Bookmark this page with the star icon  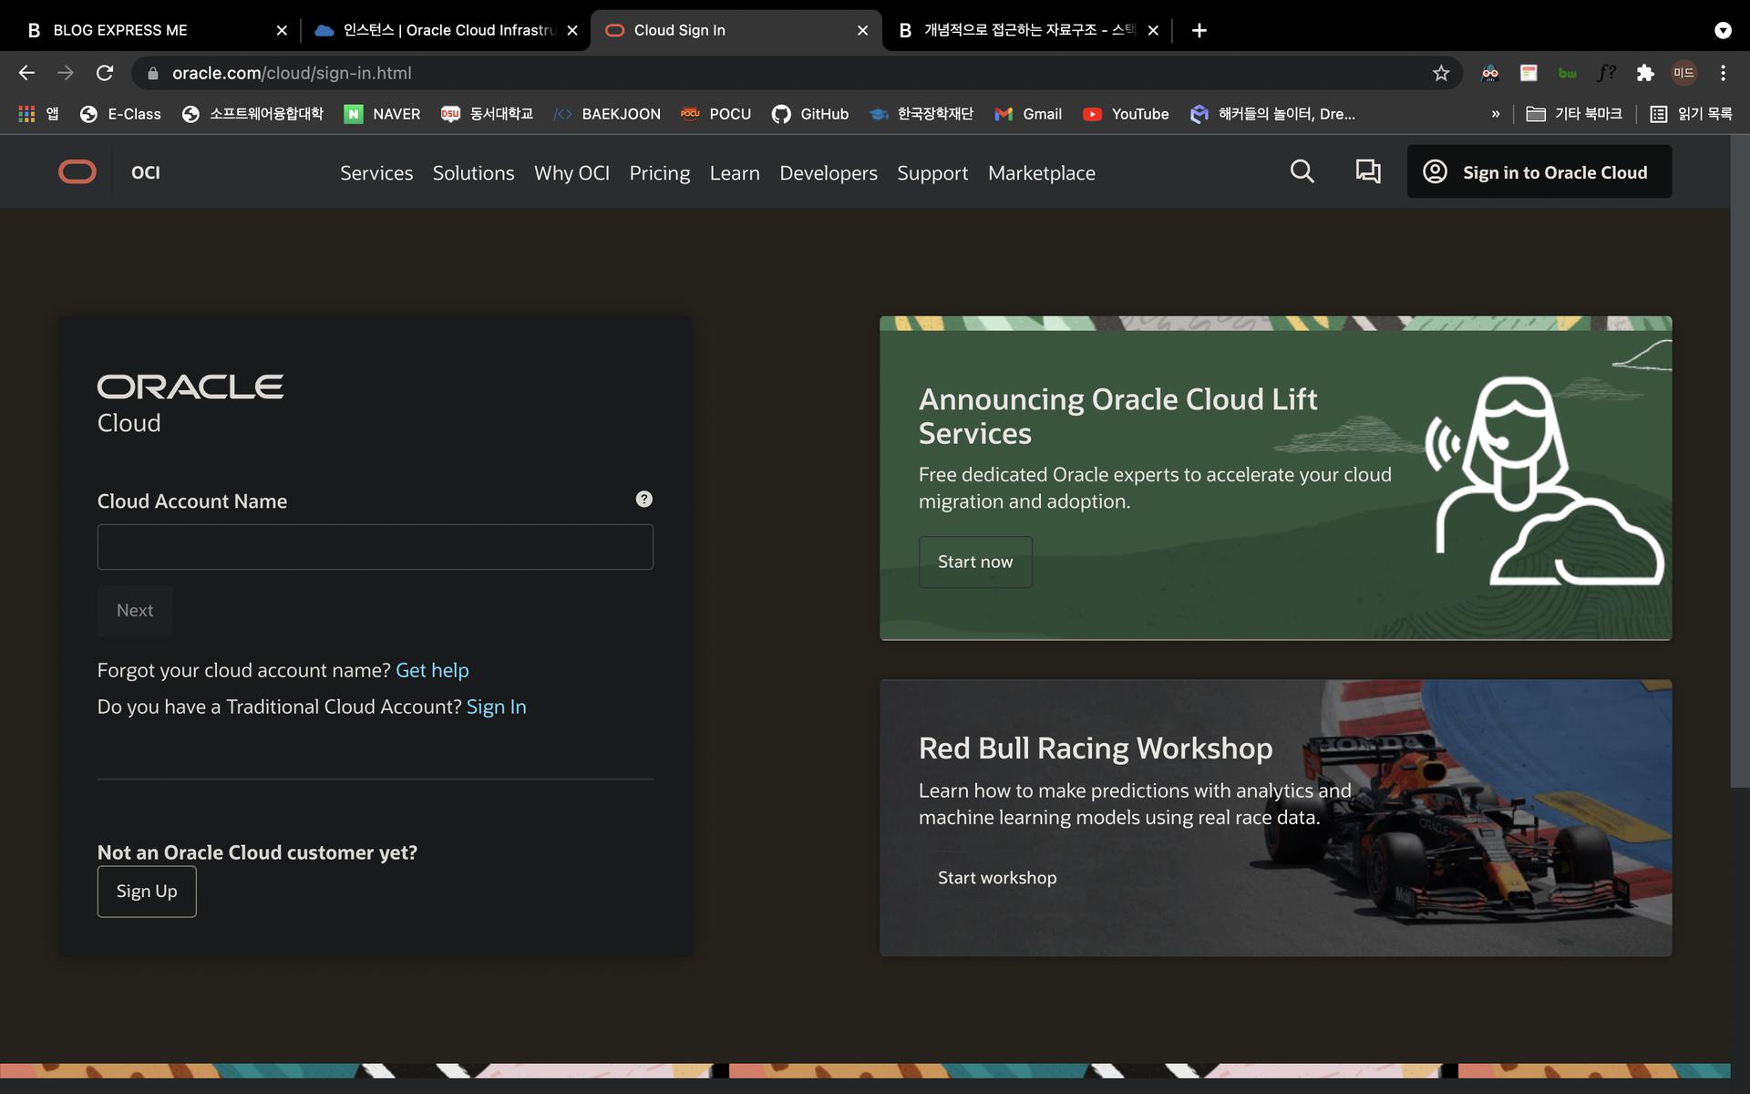tap(1440, 73)
